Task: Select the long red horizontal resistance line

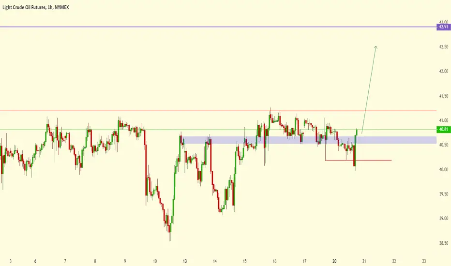Action: [x=218, y=111]
